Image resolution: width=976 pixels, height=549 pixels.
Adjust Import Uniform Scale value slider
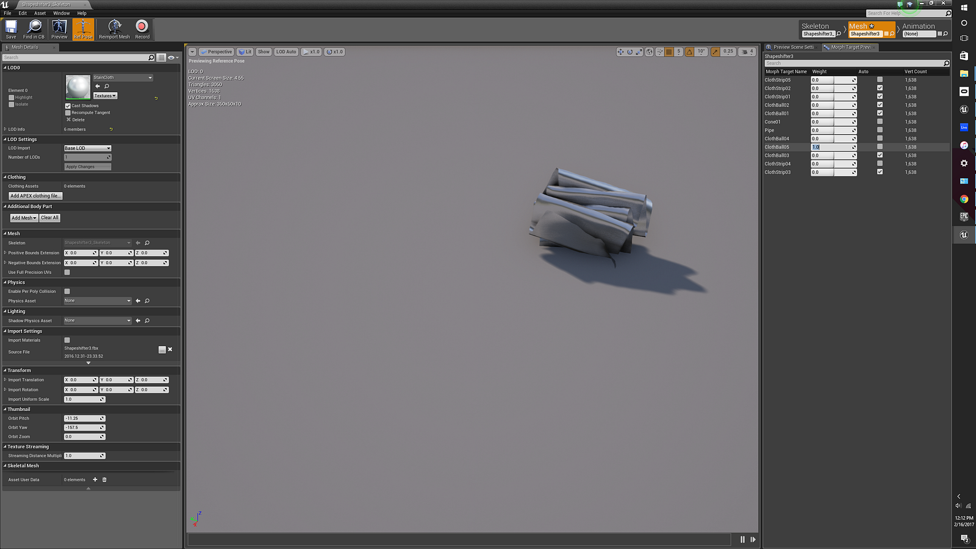85,400
